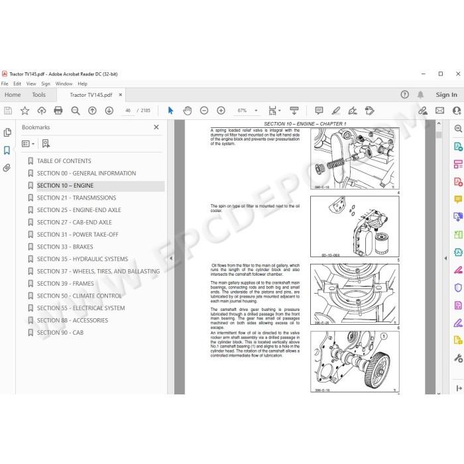Switch to the Tools tab

[x=38, y=95]
